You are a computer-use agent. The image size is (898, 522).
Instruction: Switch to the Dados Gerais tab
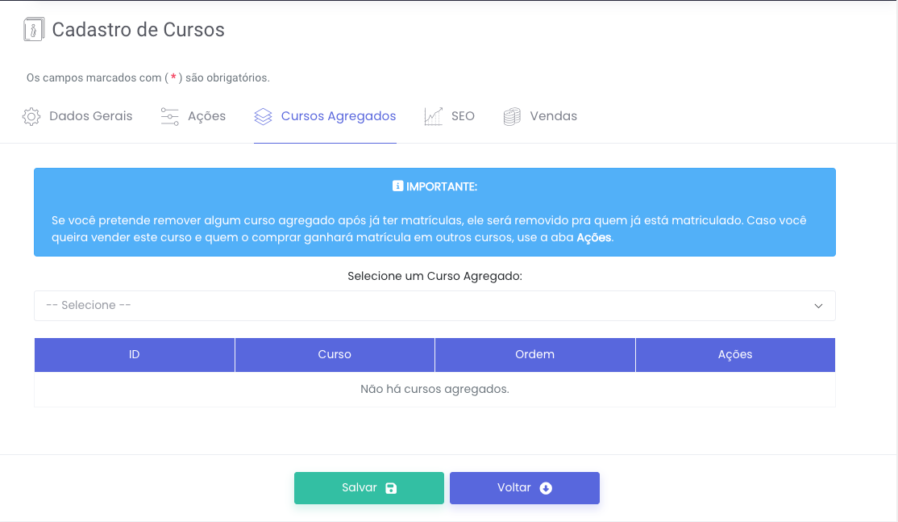[90, 116]
